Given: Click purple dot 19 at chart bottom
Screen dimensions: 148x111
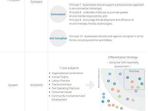Looking at the screenshot, I should (122, 108).
